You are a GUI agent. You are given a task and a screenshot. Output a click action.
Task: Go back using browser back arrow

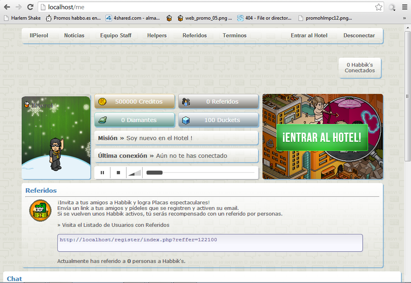click(7, 7)
